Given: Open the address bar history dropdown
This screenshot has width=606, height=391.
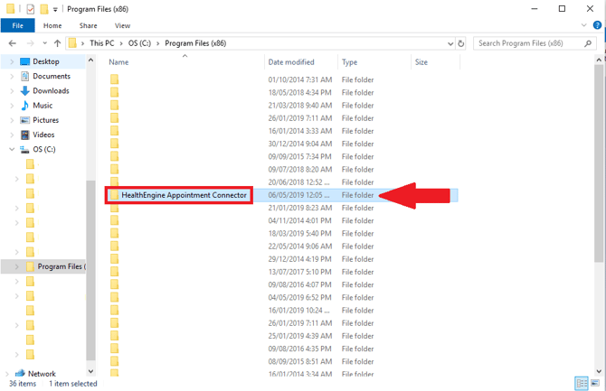Looking at the screenshot, I should coord(450,43).
